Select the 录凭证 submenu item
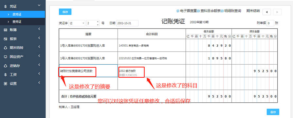 pos(22,14)
